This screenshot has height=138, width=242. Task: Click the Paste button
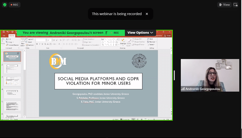(3, 42)
